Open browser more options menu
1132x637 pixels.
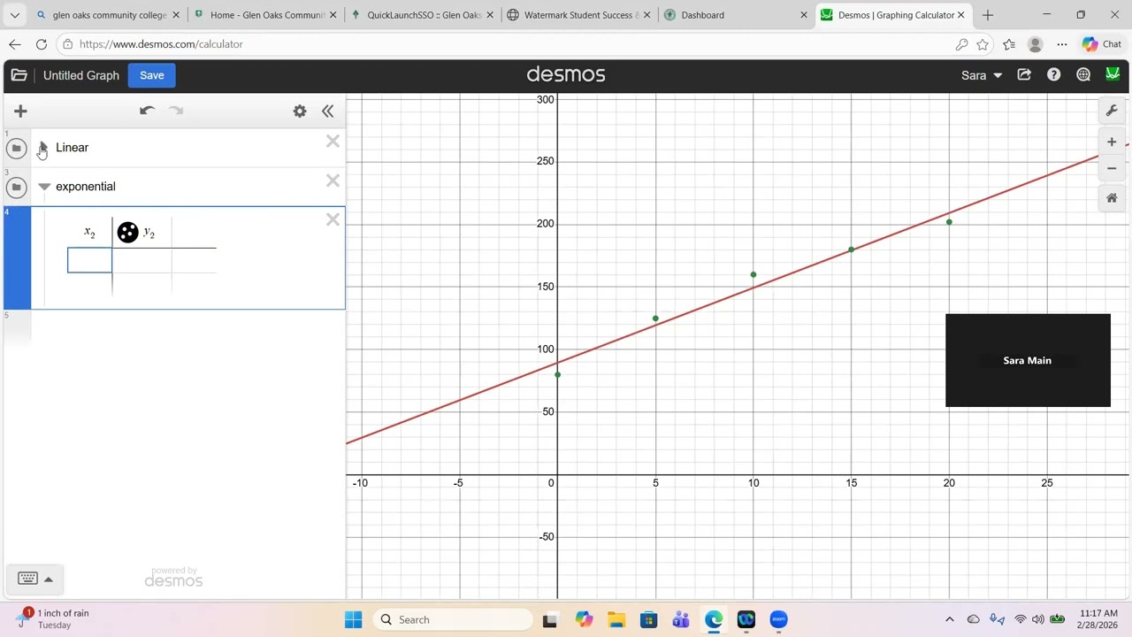coord(1061,44)
